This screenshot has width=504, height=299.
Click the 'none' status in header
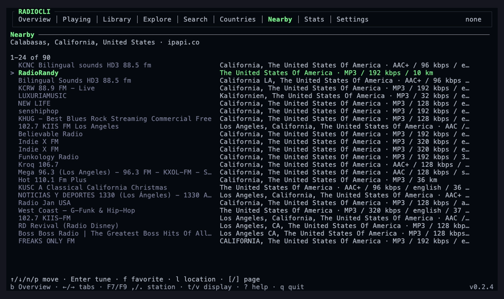pos(473,19)
